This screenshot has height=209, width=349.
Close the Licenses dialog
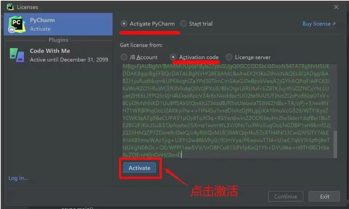(x=336, y=7)
